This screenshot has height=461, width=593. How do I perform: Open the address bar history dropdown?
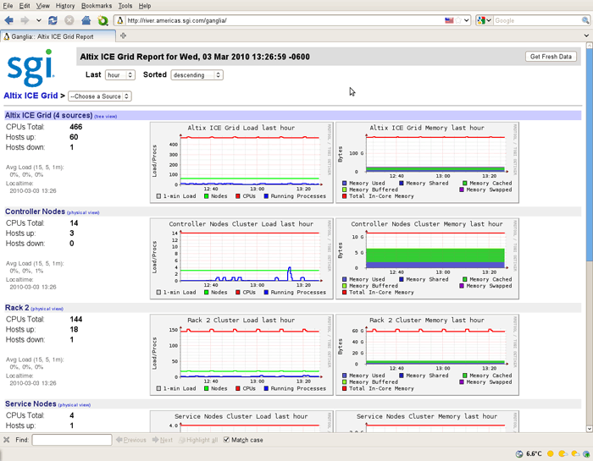tap(467, 20)
